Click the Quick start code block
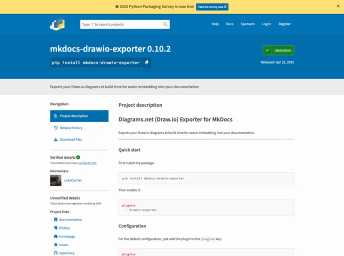The height and width of the screenshot is (256, 344). (x=206, y=178)
